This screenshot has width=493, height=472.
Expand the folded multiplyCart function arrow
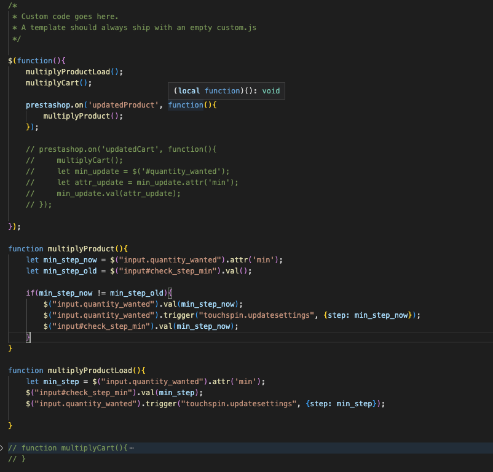(2, 448)
